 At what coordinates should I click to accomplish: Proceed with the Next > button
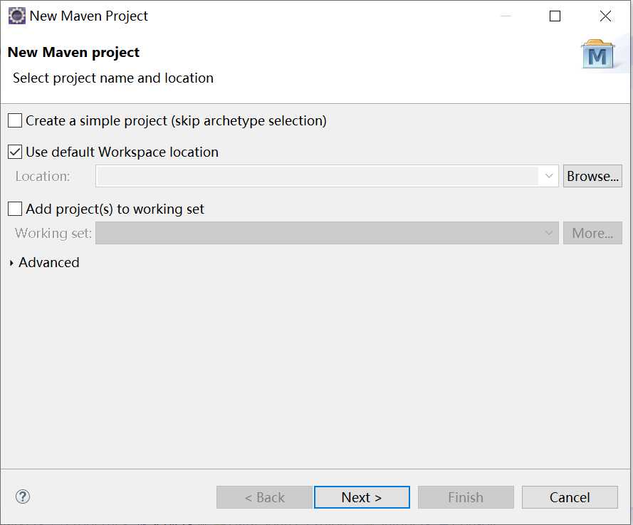(362, 497)
